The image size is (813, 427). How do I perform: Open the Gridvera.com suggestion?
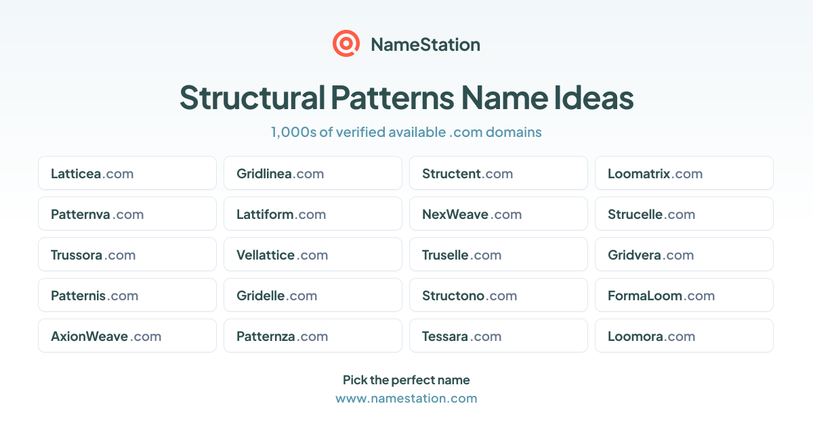684,254
